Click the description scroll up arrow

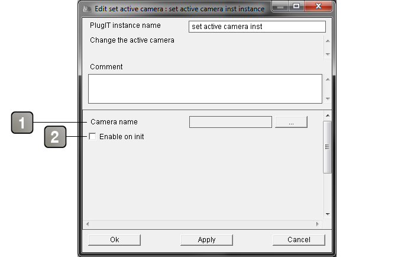pos(328,41)
